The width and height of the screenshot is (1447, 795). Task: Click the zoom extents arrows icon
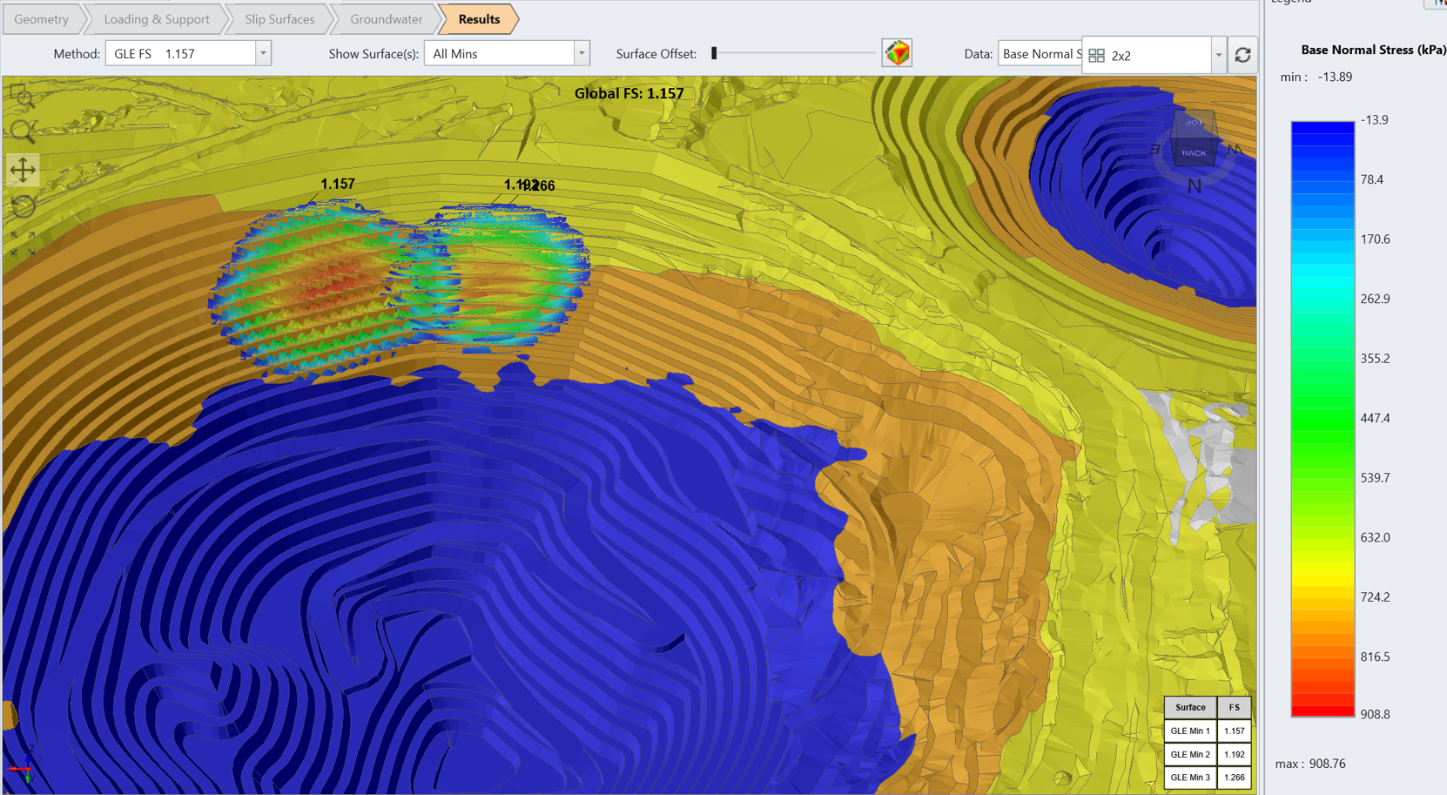23,243
